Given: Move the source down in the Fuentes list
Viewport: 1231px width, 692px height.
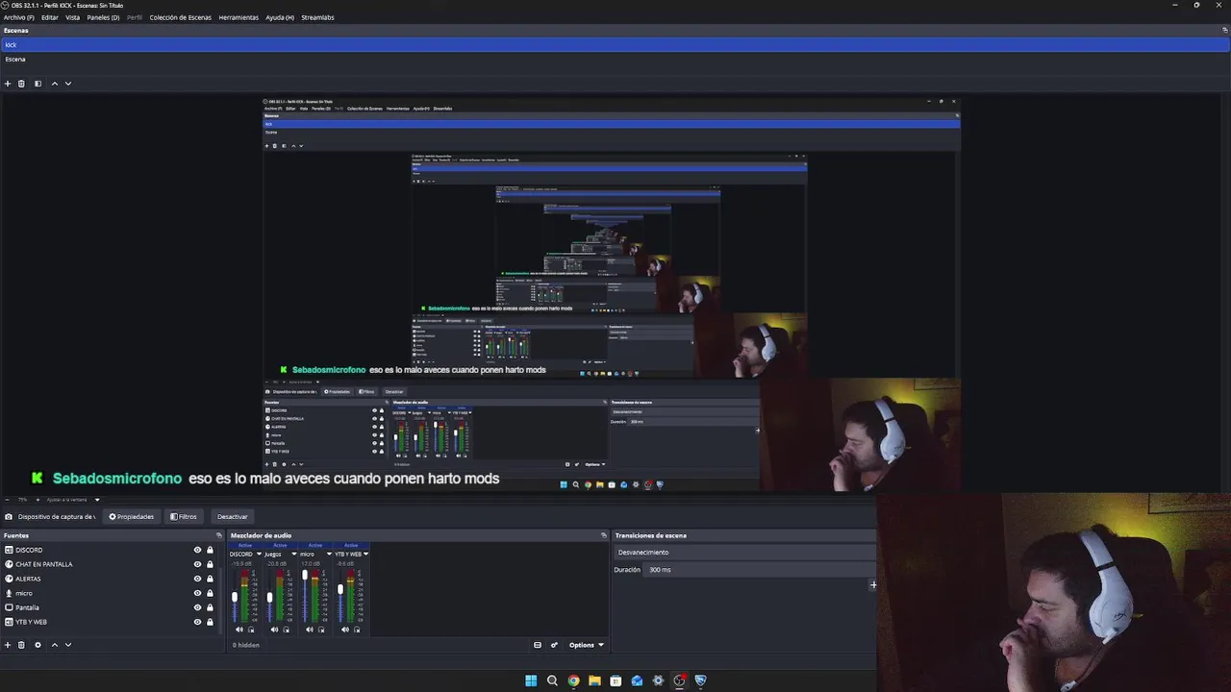Looking at the screenshot, I should click(x=67, y=645).
